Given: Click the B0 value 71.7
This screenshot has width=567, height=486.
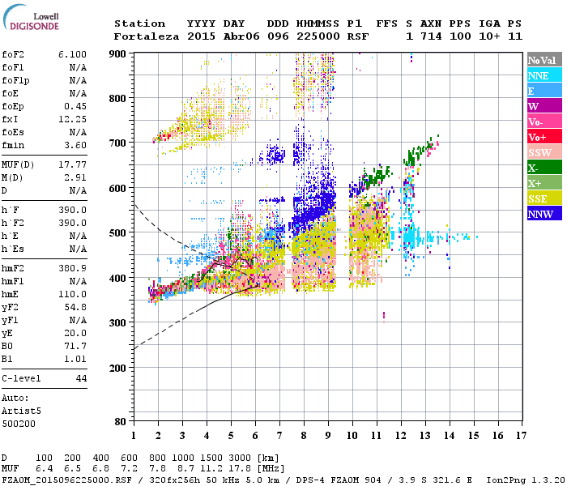Looking at the screenshot, I should (x=75, y=347).
